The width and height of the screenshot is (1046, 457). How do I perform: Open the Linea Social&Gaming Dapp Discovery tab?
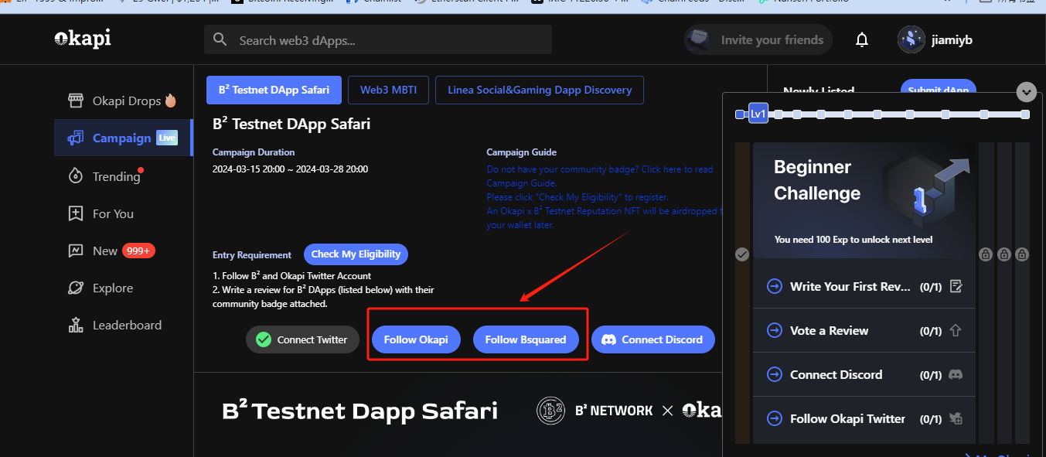click(x=540, y=90)
